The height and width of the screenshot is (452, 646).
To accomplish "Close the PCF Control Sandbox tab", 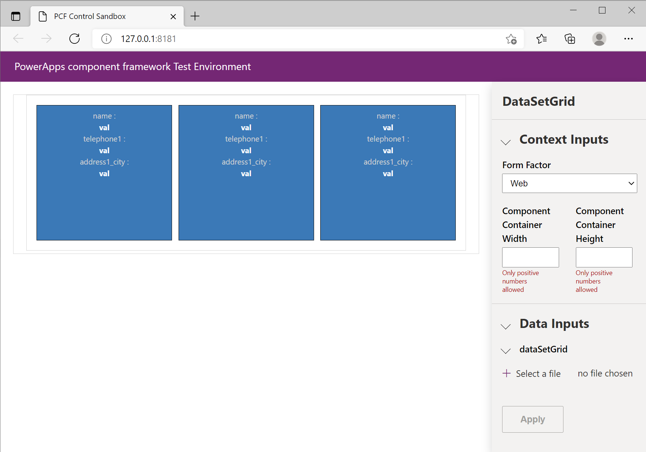I will (173, 16).
